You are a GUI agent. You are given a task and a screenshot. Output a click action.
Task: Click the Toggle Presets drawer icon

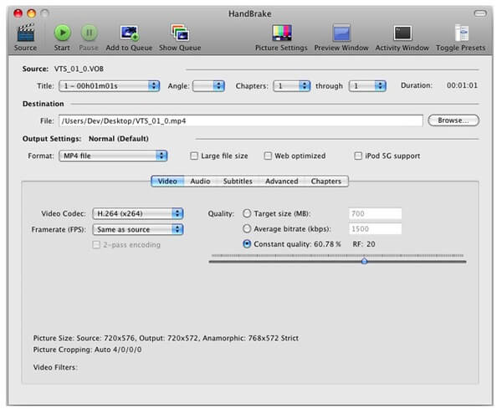462,33
